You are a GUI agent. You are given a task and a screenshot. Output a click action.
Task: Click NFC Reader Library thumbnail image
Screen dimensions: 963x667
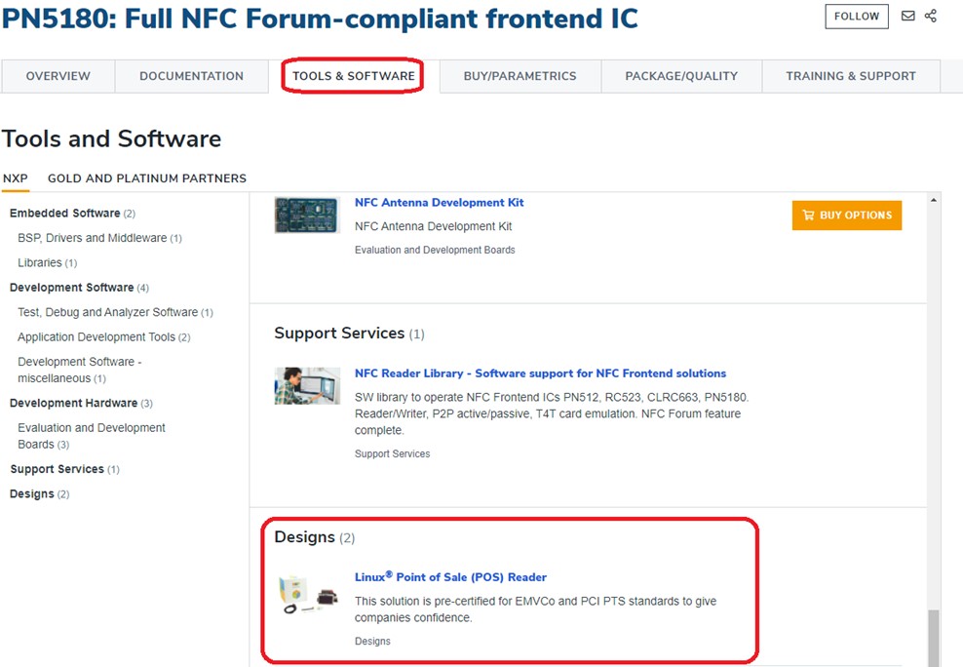pos(306,386)
